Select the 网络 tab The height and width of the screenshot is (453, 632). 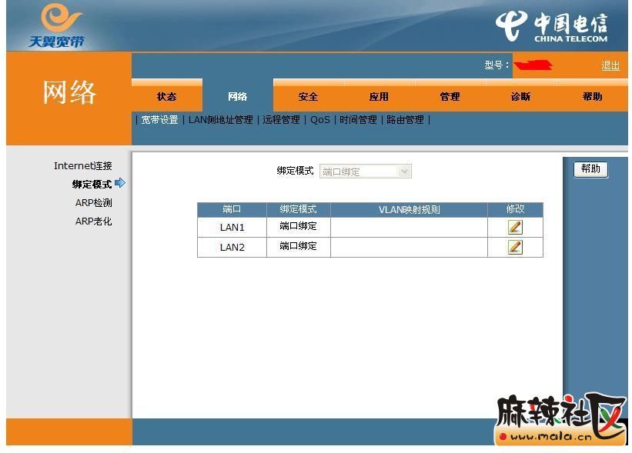pyautogui.click(x=238, y=97)
